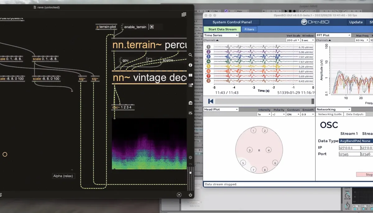Image resolution: width=373 pixels, height=213 pixels.
Task: Open the mixer sliders icon in the Max sidebar
Action: [x=191, y=113]
